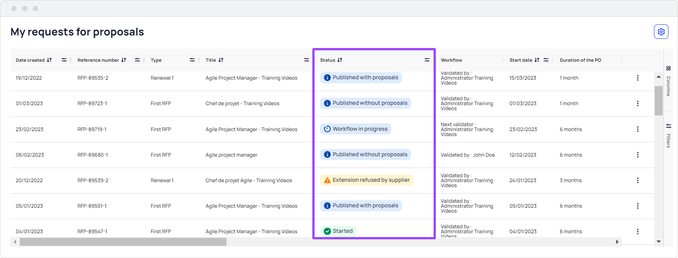This screenshot has width=678, height=258.
Task: Click Published with proposals badge for RFP-89551-1
Action: 361,205
